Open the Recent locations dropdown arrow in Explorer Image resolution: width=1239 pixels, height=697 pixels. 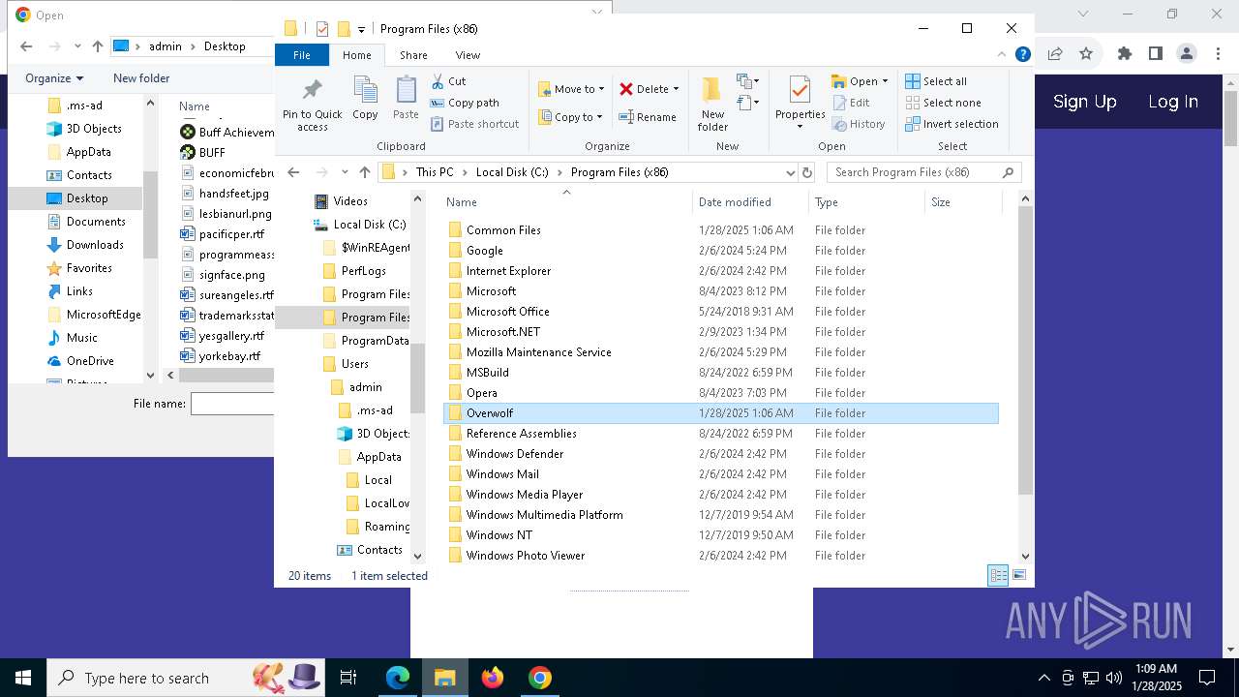point(345,172)
